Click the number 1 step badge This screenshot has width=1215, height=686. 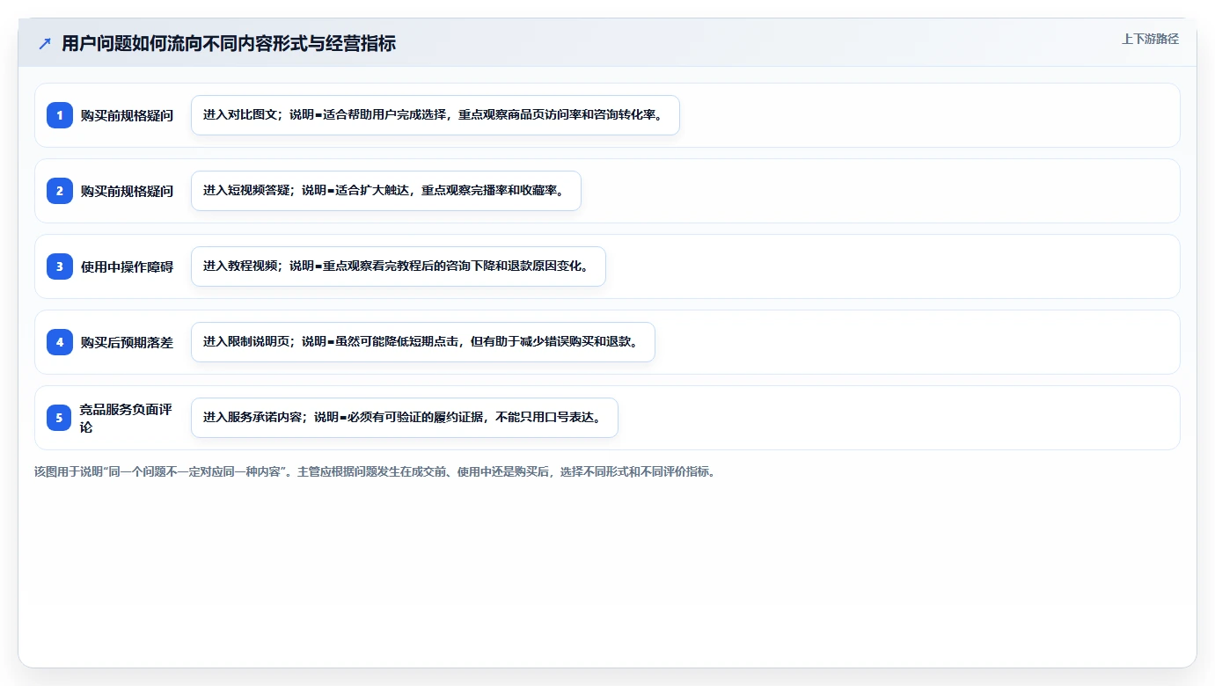click(60, 115)
